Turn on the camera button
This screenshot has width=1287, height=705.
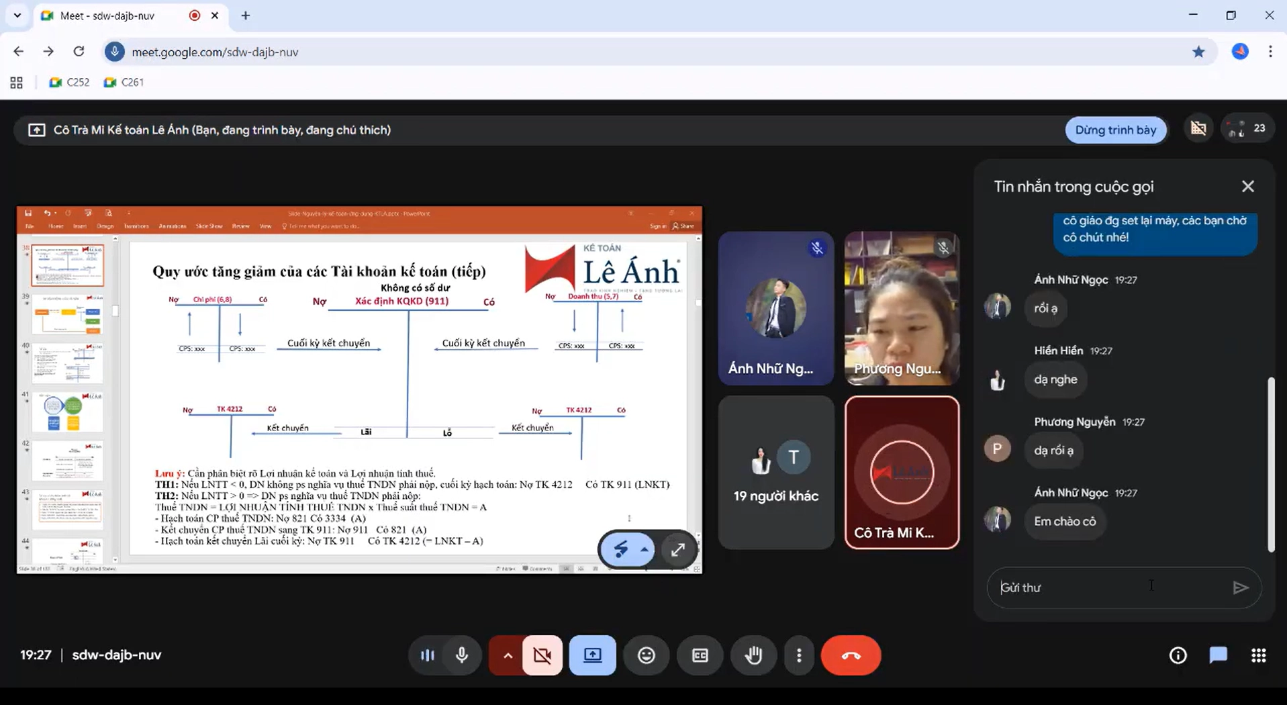click(542, 655)
